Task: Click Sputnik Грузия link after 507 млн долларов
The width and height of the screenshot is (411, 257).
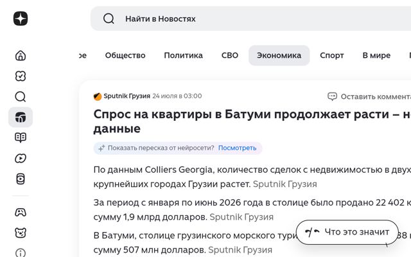Action: [x=240, y=250]
